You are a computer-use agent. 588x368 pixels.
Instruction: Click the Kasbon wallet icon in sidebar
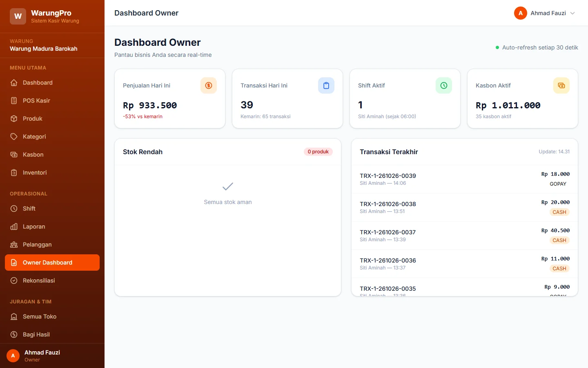point(14,155)
